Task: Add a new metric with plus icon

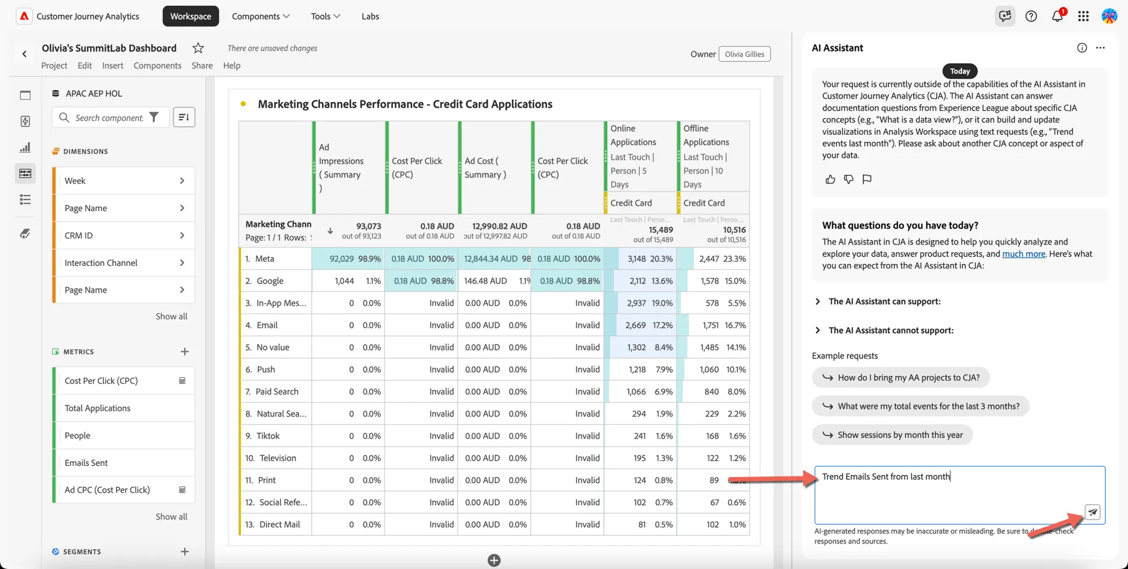Action: pos(185,352)
